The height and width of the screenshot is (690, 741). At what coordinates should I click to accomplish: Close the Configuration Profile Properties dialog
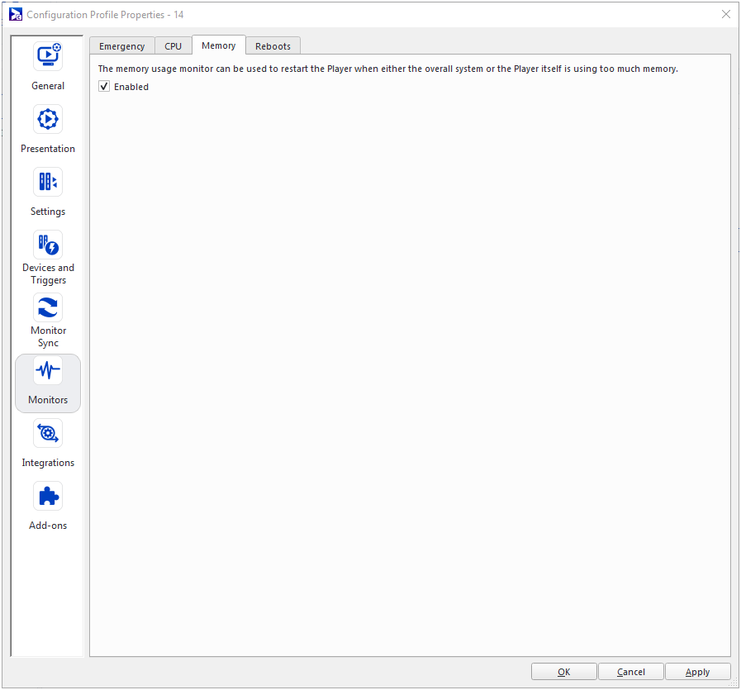[x=726, y=14]
